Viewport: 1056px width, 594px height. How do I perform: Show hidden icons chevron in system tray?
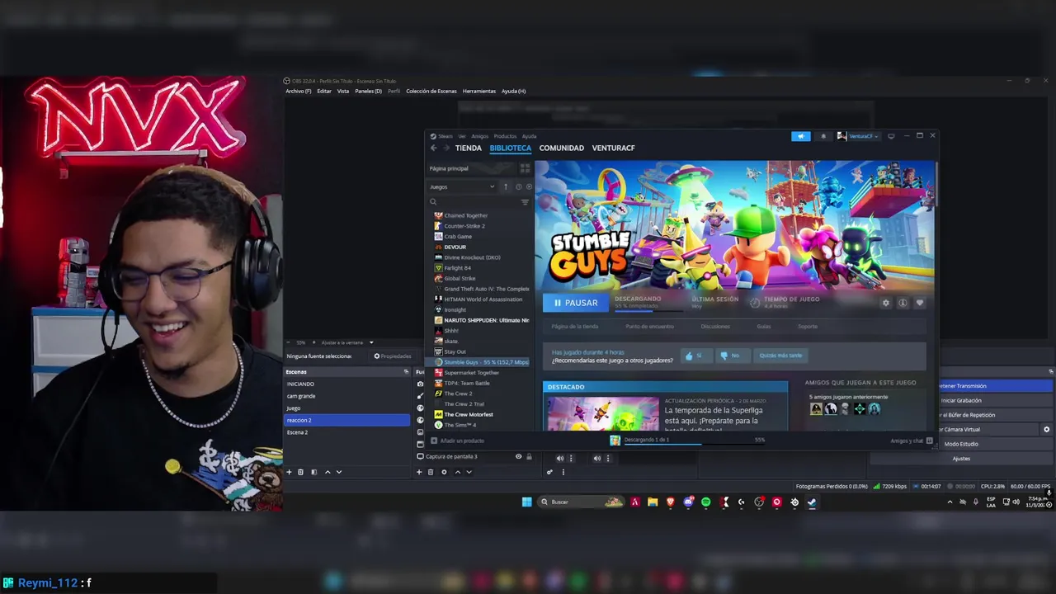[x=950, y=502]
